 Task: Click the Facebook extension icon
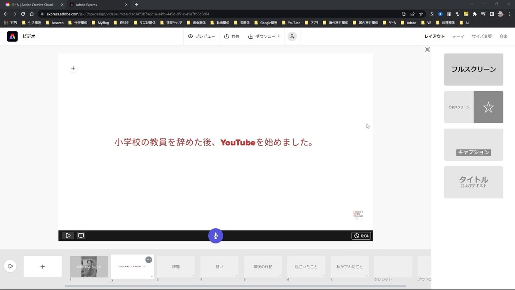coord(449,14)
